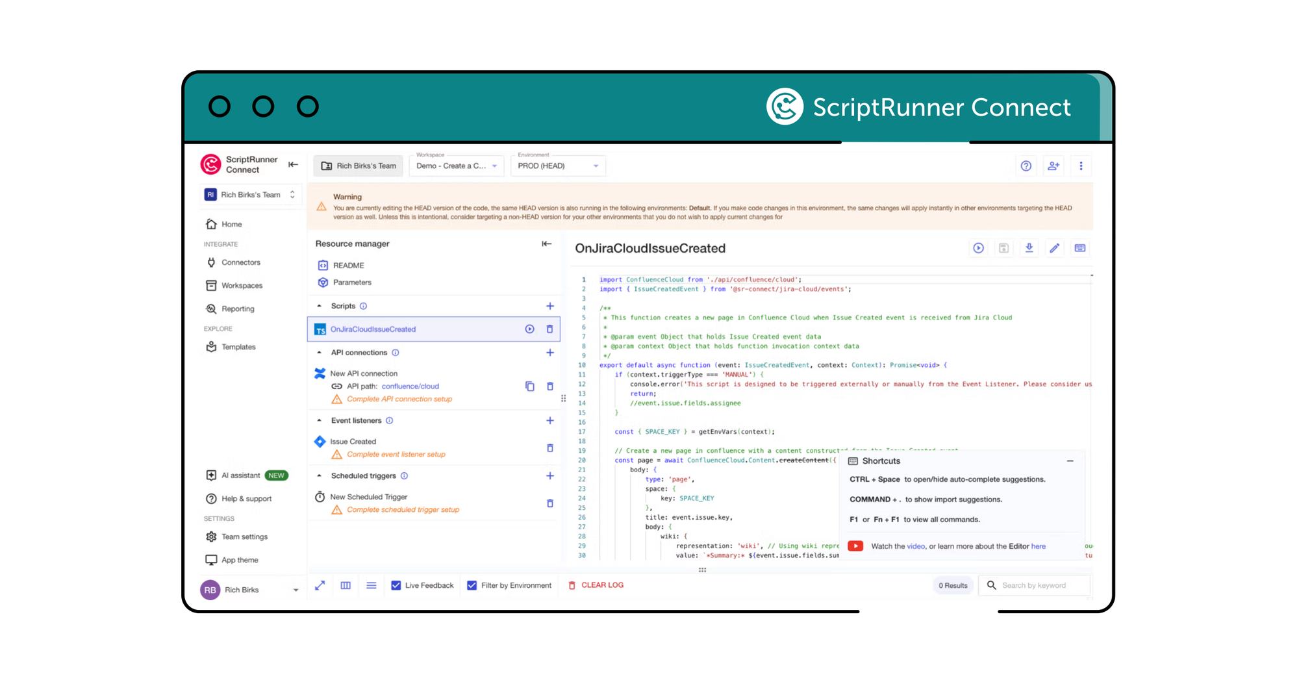Add a new scheduled trigger with the plus icon

pos(550,476)
